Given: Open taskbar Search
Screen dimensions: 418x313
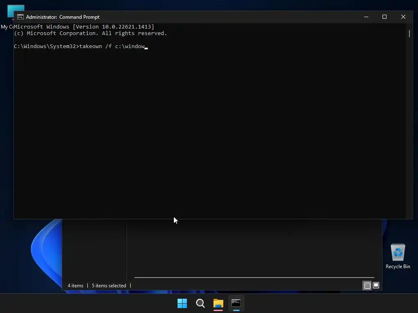Looking at the screenshot, I should pos(200,303).
